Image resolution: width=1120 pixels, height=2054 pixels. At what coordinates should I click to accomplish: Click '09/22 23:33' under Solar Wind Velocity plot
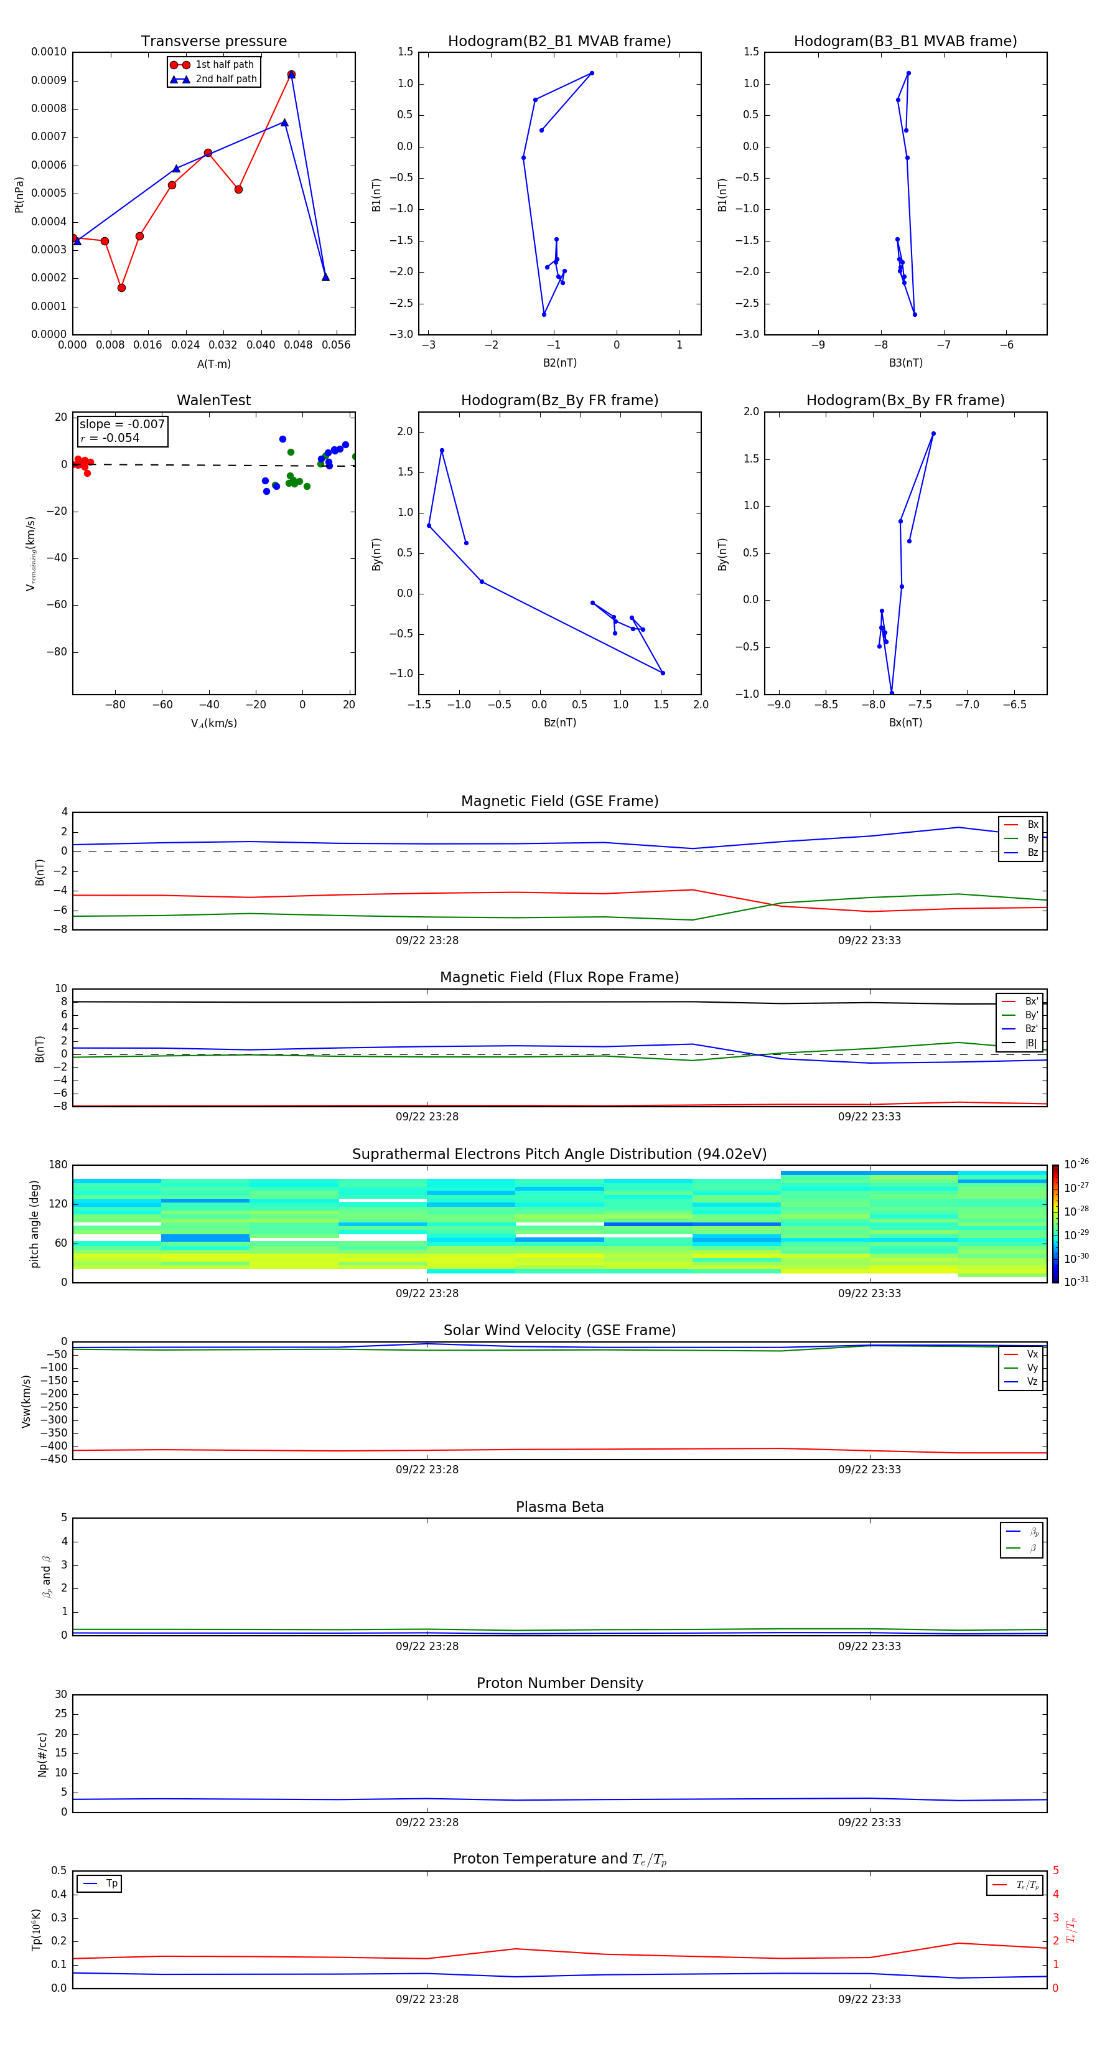coord(870,1470)
